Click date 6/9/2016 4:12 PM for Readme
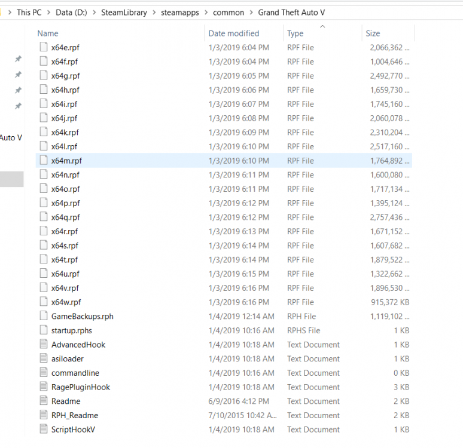463x448 pixels. (x=239, y=401)
